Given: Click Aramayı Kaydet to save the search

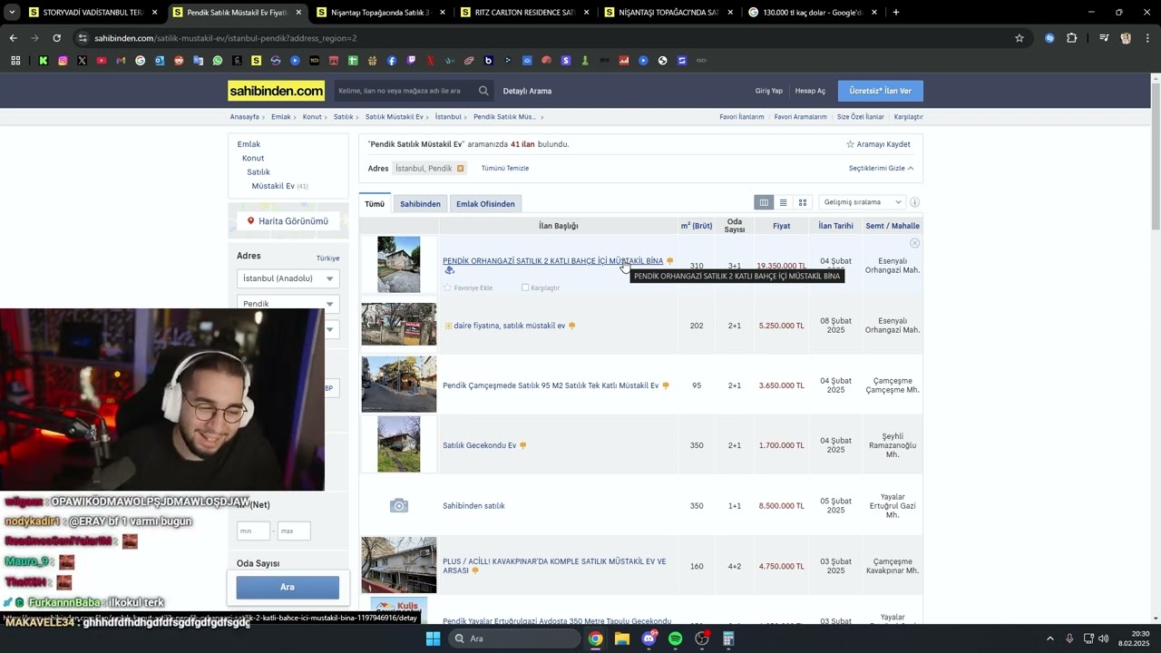Looking at the screenshot, I should [x=878, y=144].
